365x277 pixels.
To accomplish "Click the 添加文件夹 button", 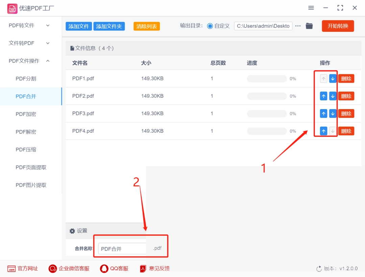I will pyautogui.click(x=109, y=26).
